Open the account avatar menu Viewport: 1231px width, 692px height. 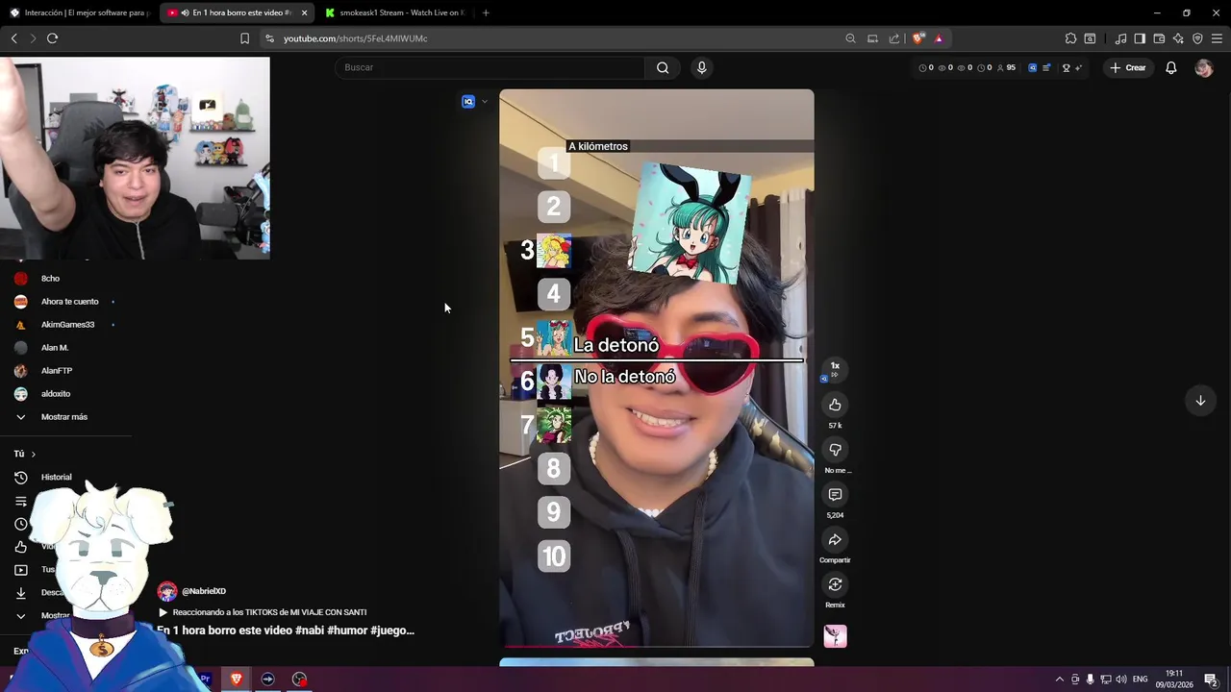pyautogui.click(x=1204, y=67)
